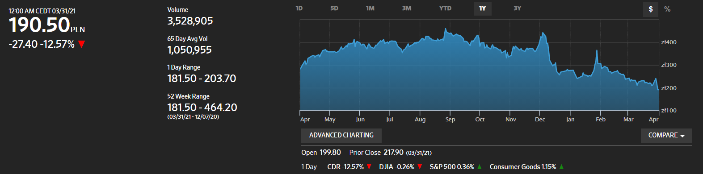Click the red down arrow beside -12.57%

tap(81, 44)
